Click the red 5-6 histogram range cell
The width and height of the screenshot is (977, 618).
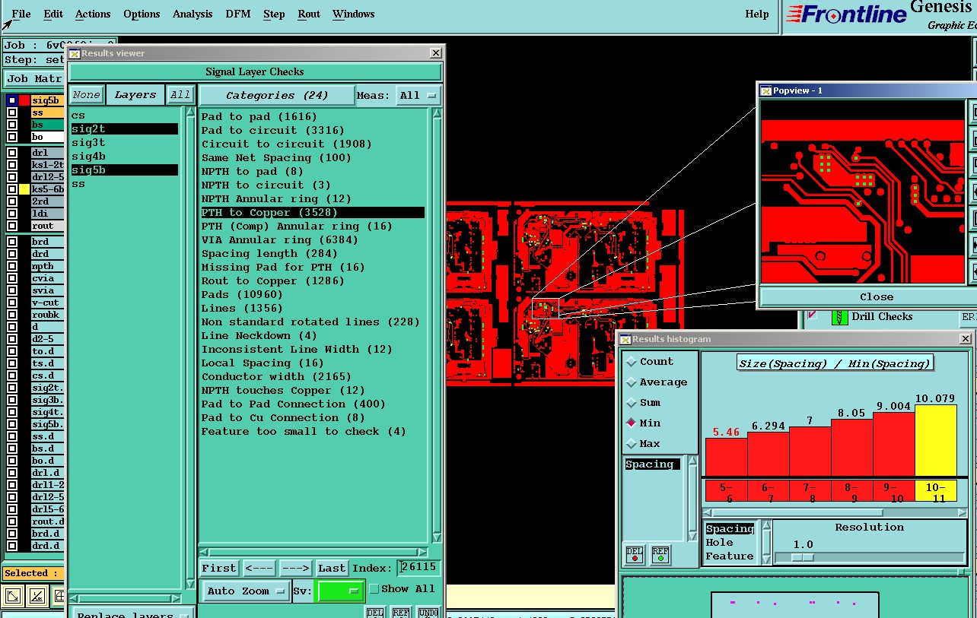(x=726, y=491)
